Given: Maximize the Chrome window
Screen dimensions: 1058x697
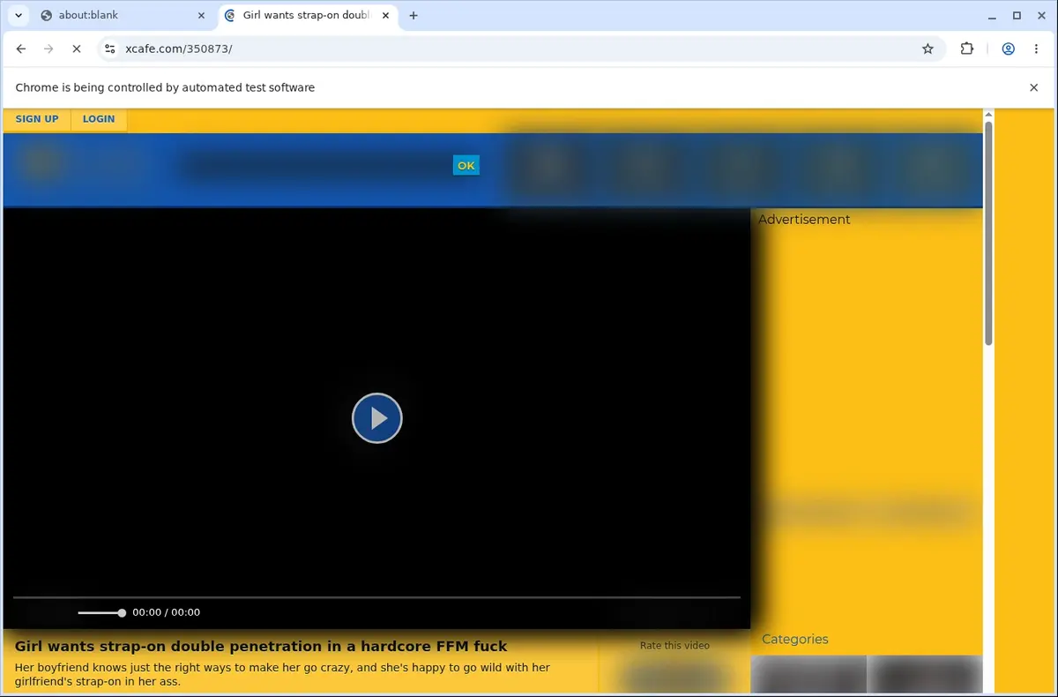Looking at the screenshot, I should [x=1017, y=15].
